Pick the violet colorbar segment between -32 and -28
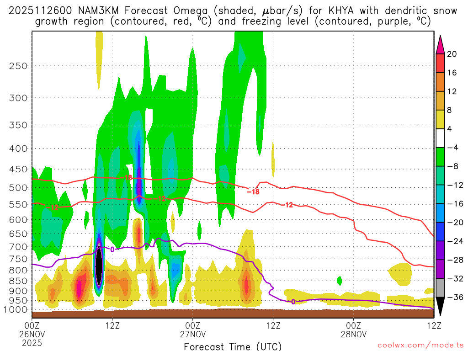Image resolution: width=468 pixels, height=351 pixels. tap(440, 269)
